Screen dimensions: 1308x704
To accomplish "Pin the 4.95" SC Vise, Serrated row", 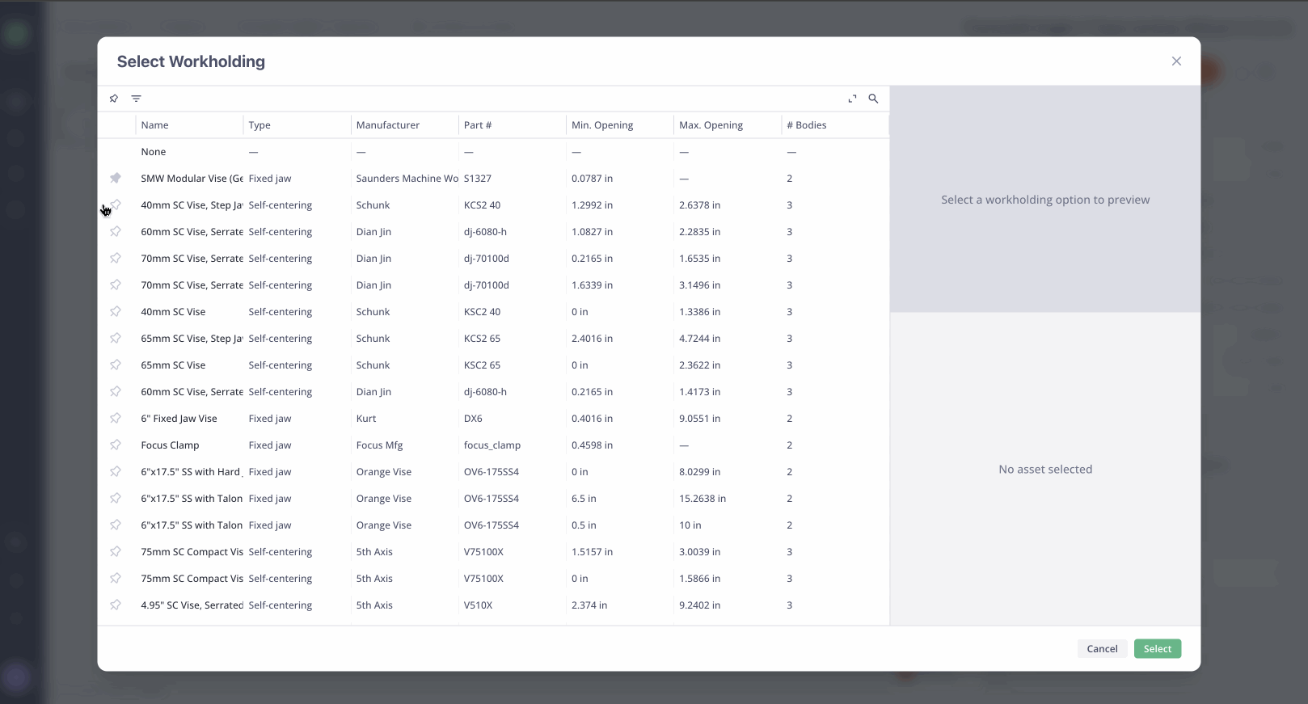I will (116, 605).
